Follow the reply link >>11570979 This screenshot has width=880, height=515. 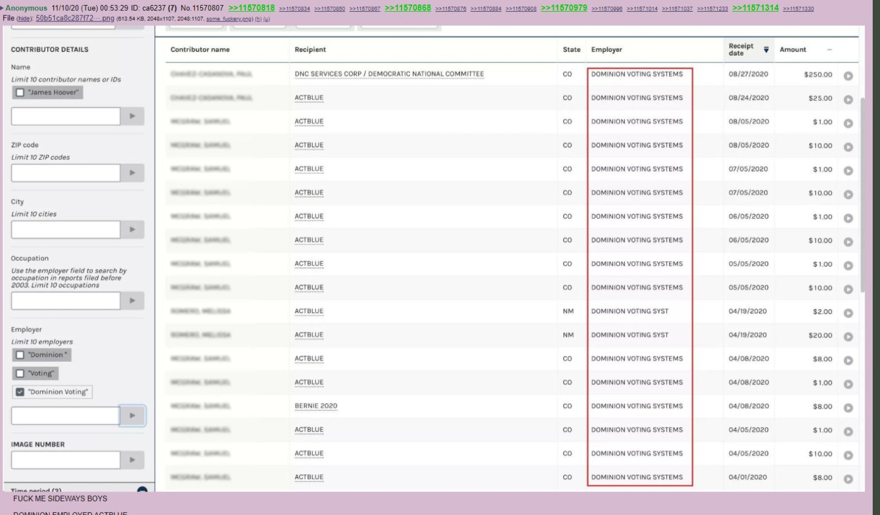(564, 8)
